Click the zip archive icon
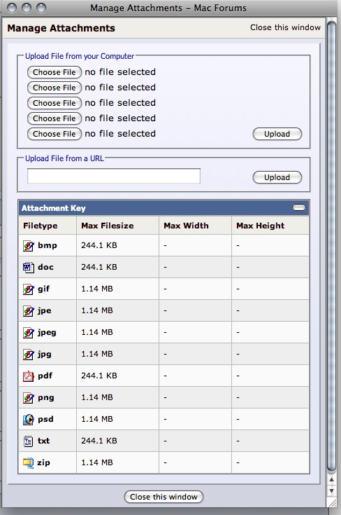This screenshot has height=515, width=341. pos(29,462)
